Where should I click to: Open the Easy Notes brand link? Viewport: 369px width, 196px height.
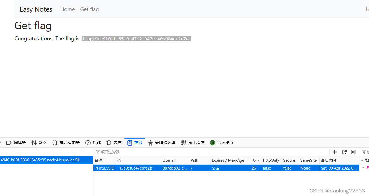(36, 9)
